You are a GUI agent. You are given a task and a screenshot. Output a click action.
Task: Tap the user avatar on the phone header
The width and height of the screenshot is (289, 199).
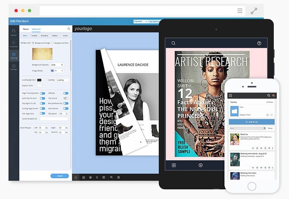(x=273, y=96)
